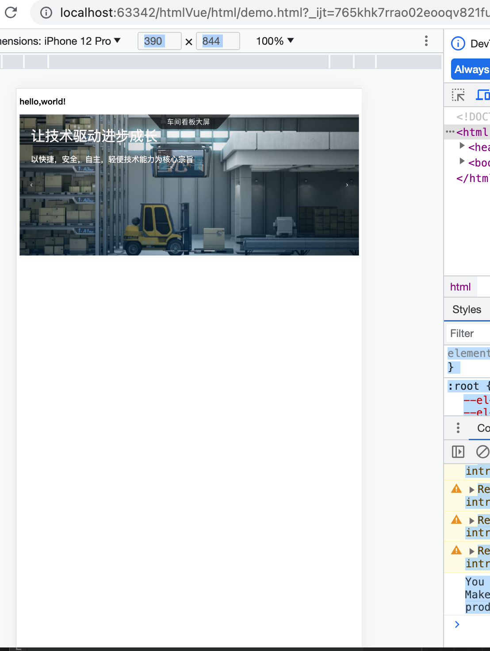Click the more-actions dots beside the html element
The height and width of the screenshot is (651, 490).
pos(450,132)
